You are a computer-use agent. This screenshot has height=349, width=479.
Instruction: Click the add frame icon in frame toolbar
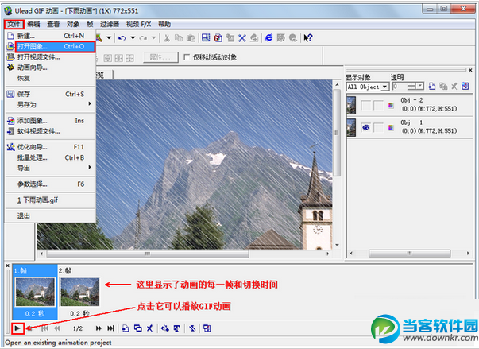pos(126,328)
